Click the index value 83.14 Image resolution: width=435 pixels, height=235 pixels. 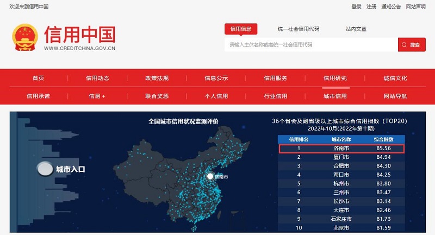tap(384, 201)
